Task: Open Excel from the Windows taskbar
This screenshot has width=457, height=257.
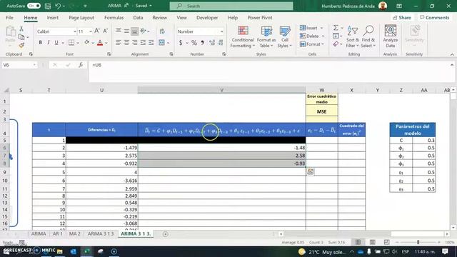Action: [x=87, y=251]
